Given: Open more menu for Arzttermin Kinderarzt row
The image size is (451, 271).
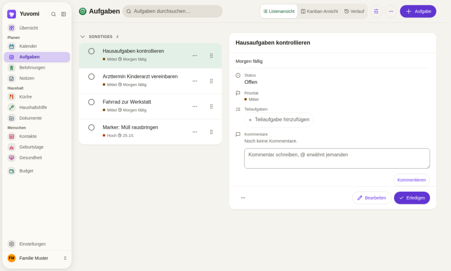Looking at the screenshot, I should 195,81.
